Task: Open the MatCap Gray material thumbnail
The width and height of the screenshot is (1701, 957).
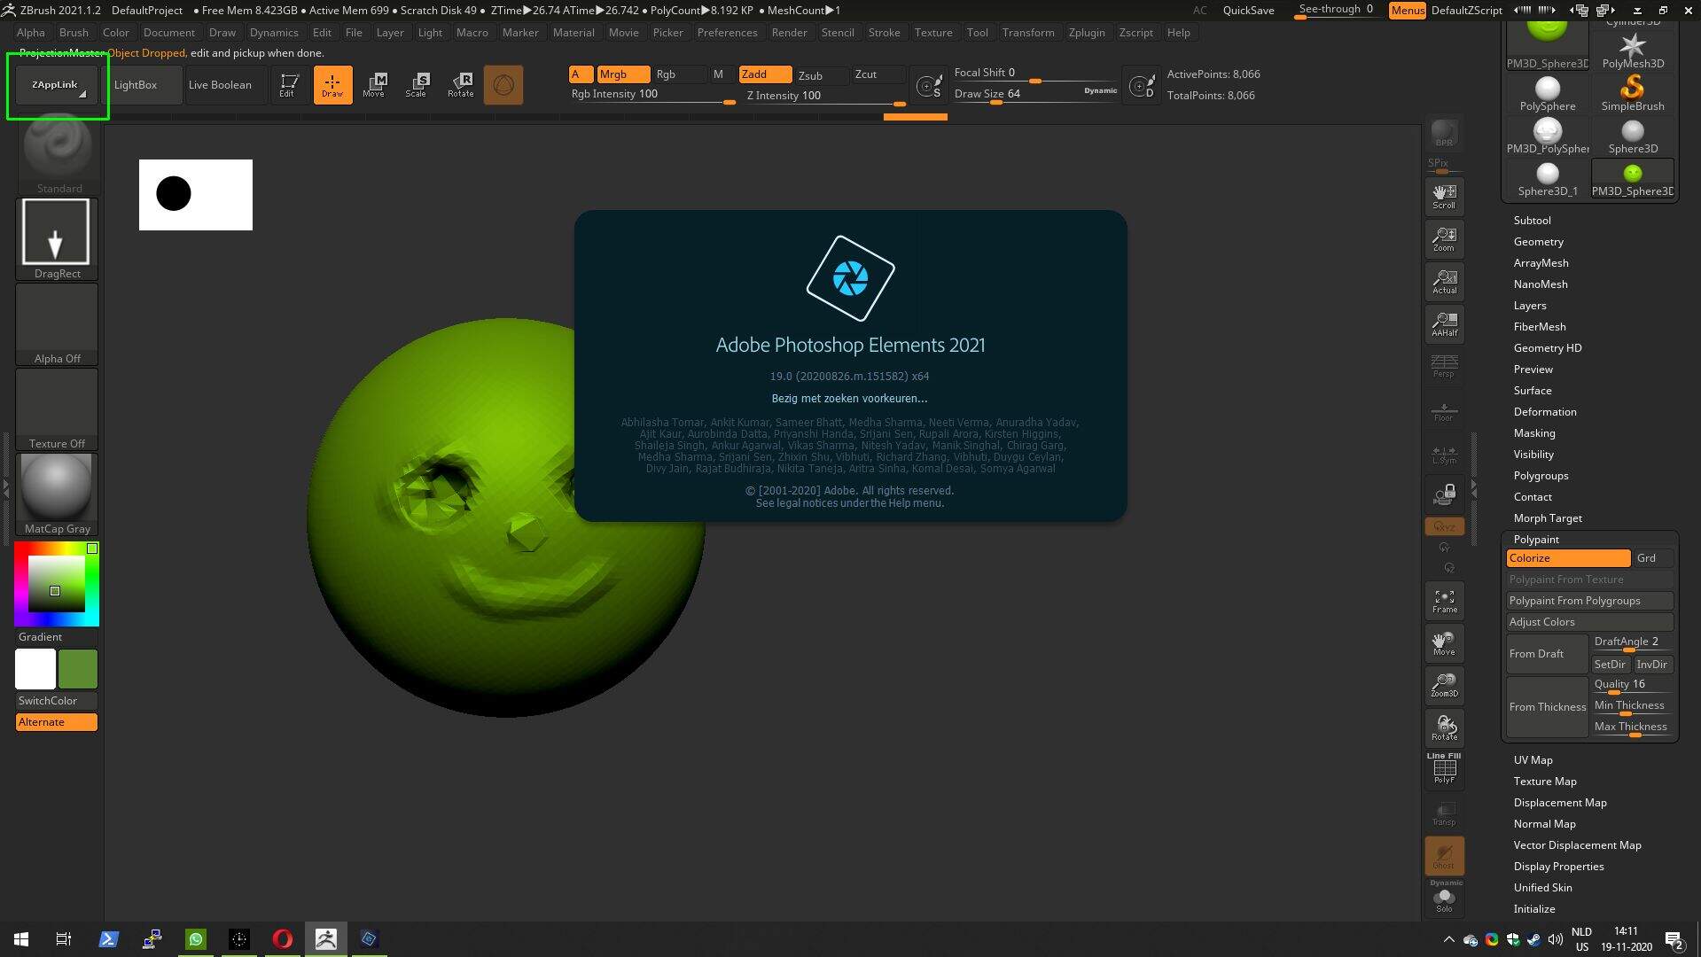Action: 57,494
